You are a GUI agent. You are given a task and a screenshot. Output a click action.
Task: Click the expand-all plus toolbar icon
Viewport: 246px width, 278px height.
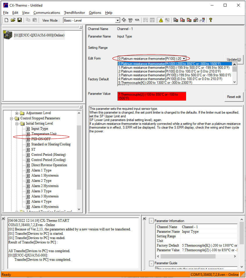coord(124,20)
